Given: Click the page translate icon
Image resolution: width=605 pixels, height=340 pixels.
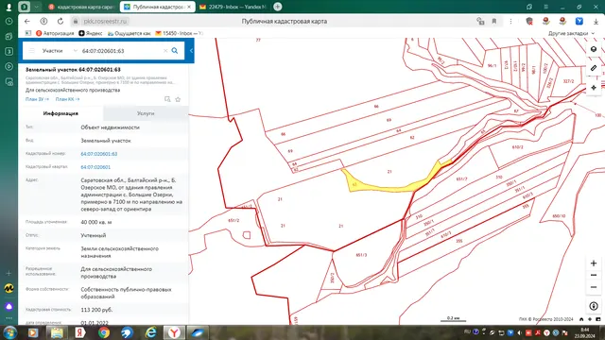Looking at the screenshot, I should coord(480,21).
